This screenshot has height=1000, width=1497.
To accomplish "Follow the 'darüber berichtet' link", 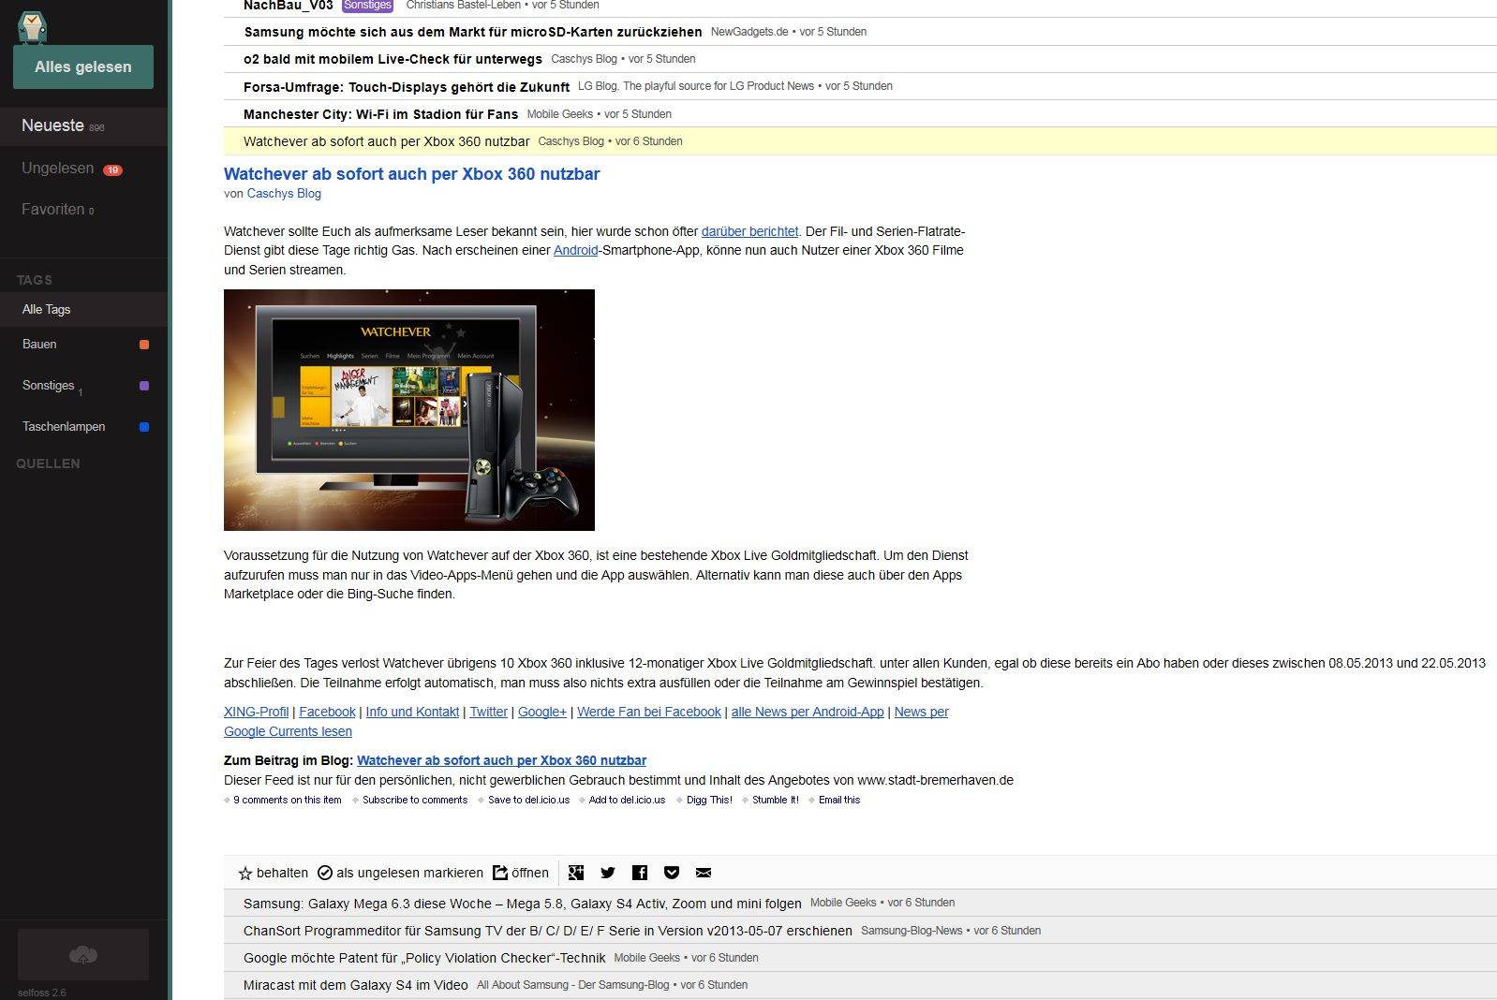I will click(749, 231).
